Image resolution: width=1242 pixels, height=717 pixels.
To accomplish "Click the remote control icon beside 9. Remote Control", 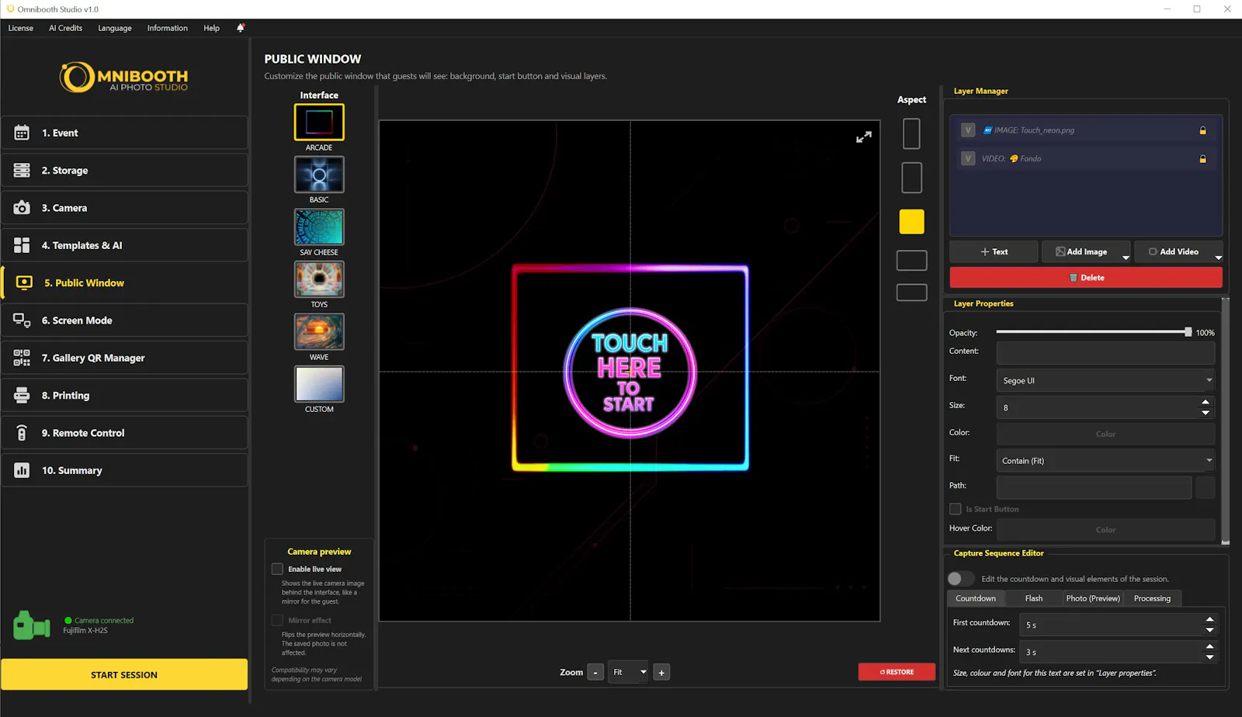I will [22, 433].
